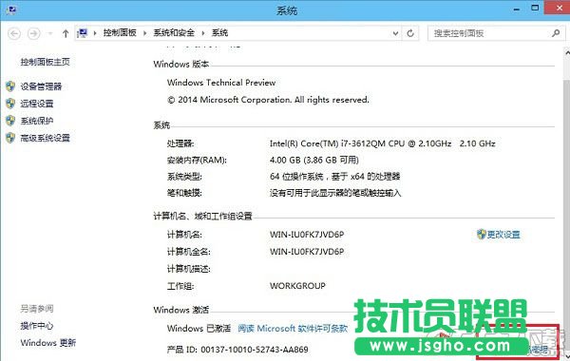Open 高级系统设置 link

(45, 138)
